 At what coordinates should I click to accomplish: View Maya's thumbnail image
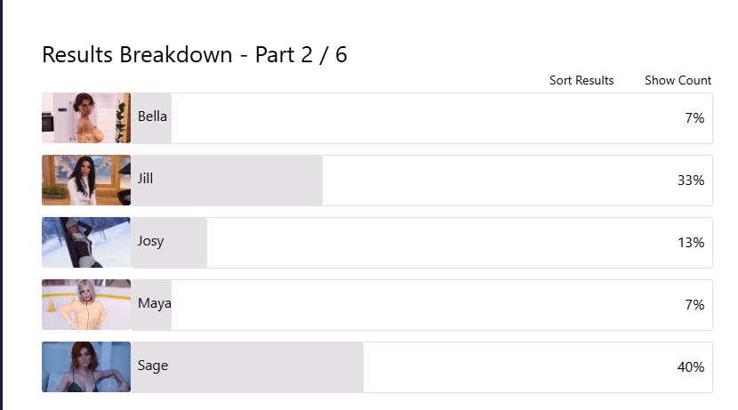tap(86, 304)
